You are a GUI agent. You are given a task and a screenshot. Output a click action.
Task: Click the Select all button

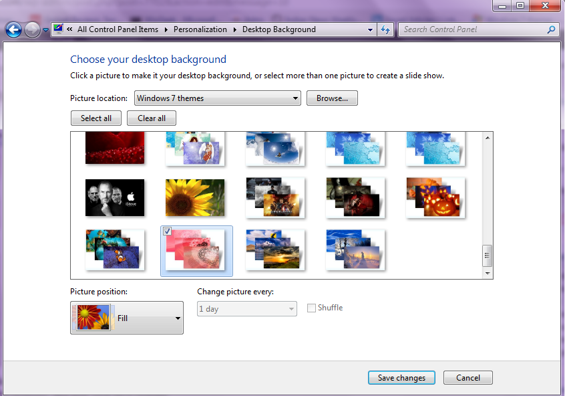96,118
